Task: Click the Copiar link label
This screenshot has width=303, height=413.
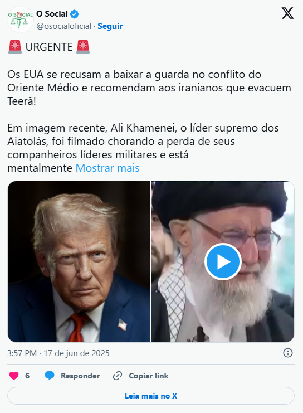Action: [149, 376]
